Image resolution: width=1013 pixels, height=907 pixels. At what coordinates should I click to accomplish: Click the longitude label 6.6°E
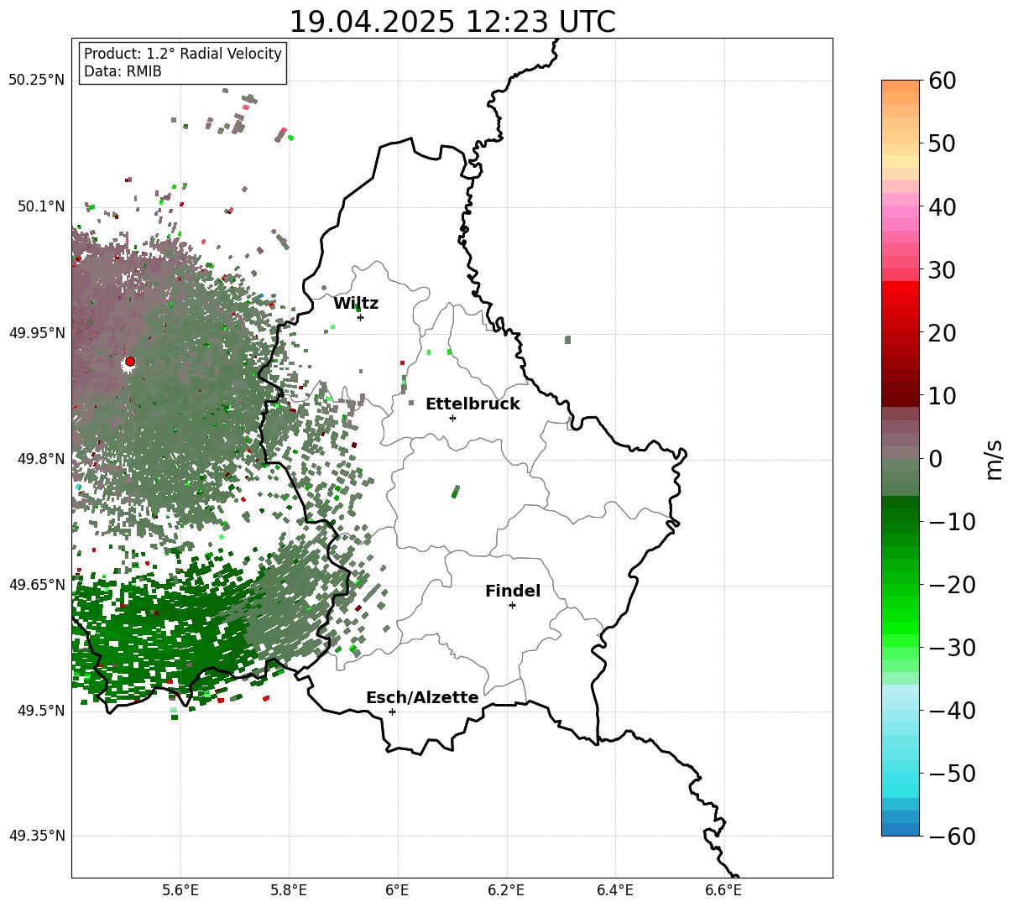[723, 889]
